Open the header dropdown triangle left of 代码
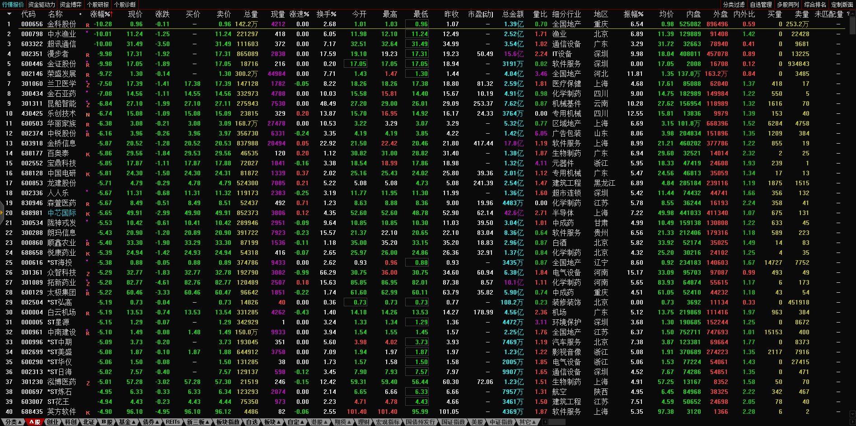Viewport: 856px width, 426px height. pyautogui.click(x=9, y=14)
